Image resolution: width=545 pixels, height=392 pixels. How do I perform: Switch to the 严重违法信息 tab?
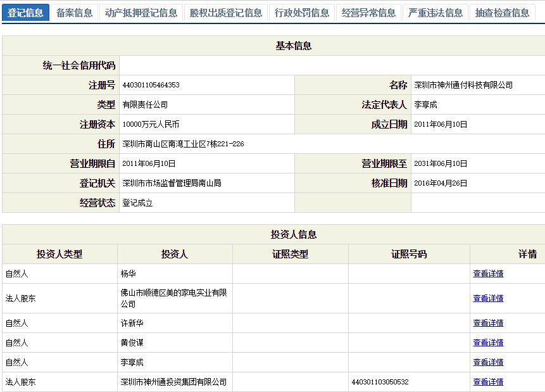(436, 12)
